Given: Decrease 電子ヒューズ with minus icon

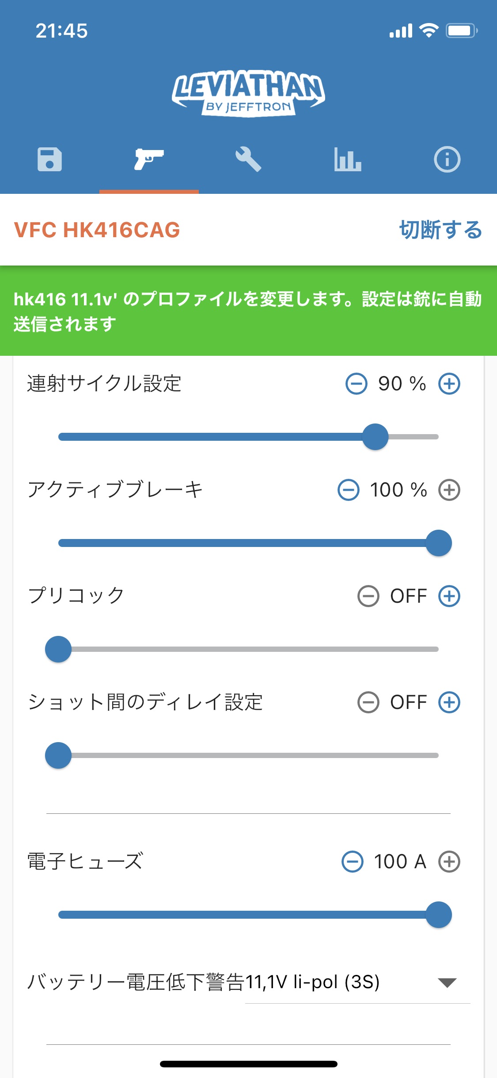Looking at the screenshot, I should coord(353,862).
